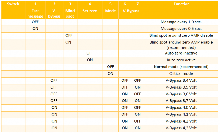The width and height of the screenshot is (220, 133).
Task: Click 'Normal mode (recommended)' cell
Action: (181, 67)
